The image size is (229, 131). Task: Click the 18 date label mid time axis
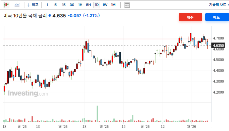pos(84,126)
